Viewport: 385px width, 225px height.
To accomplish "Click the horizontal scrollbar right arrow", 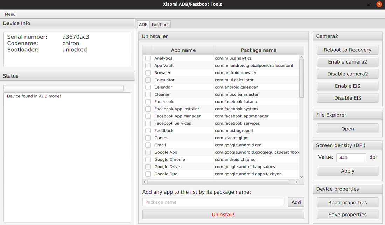I will [297, 182].
